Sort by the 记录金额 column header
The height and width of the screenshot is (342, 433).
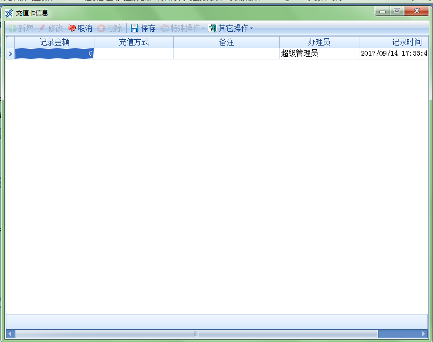[x=55, y=42]
